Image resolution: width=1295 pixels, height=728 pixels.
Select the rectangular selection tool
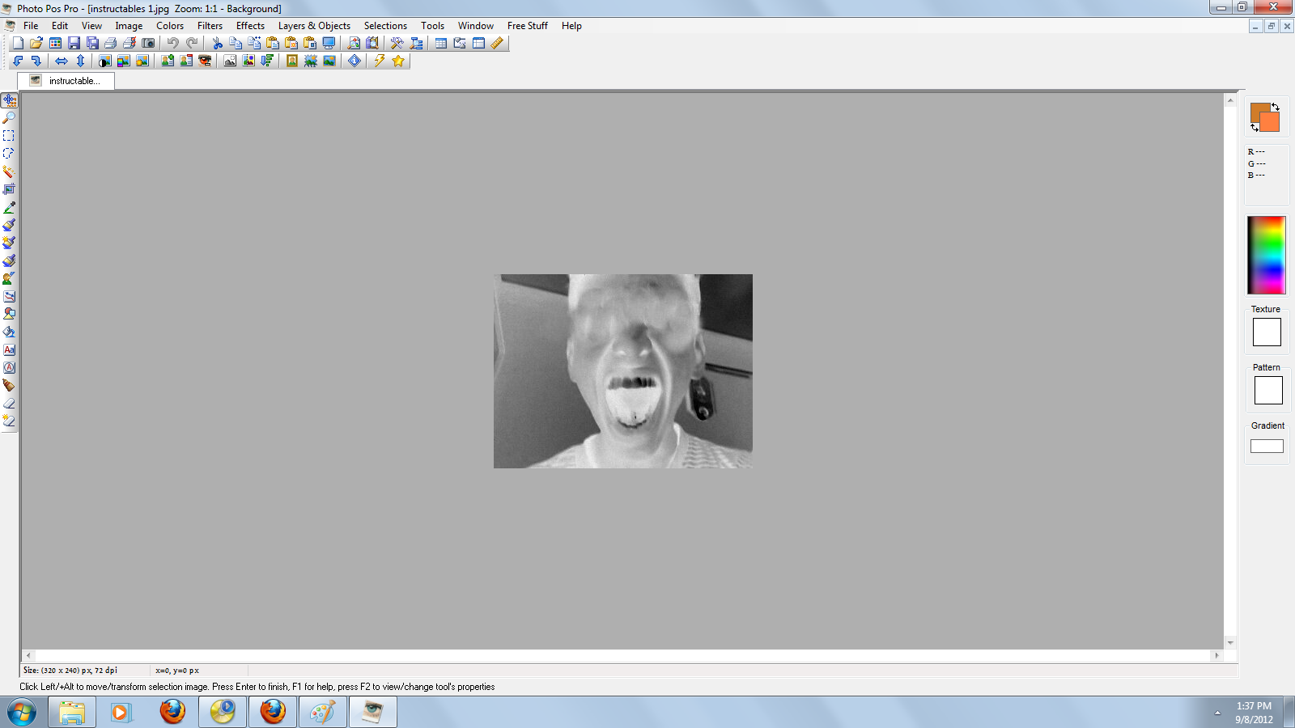coord(9,136)
